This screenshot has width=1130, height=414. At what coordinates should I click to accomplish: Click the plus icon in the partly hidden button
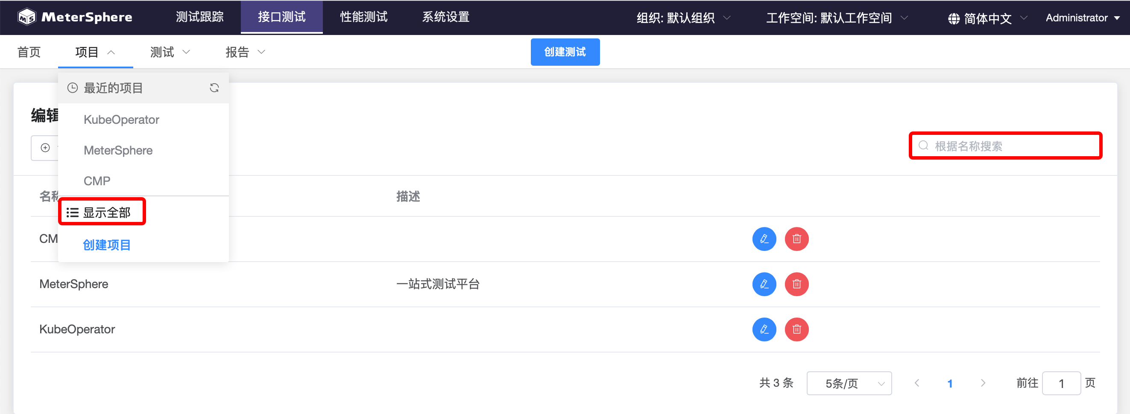tap(45, 148)
